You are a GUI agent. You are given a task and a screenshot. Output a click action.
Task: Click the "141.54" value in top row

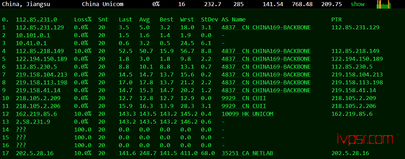(273, 4)
